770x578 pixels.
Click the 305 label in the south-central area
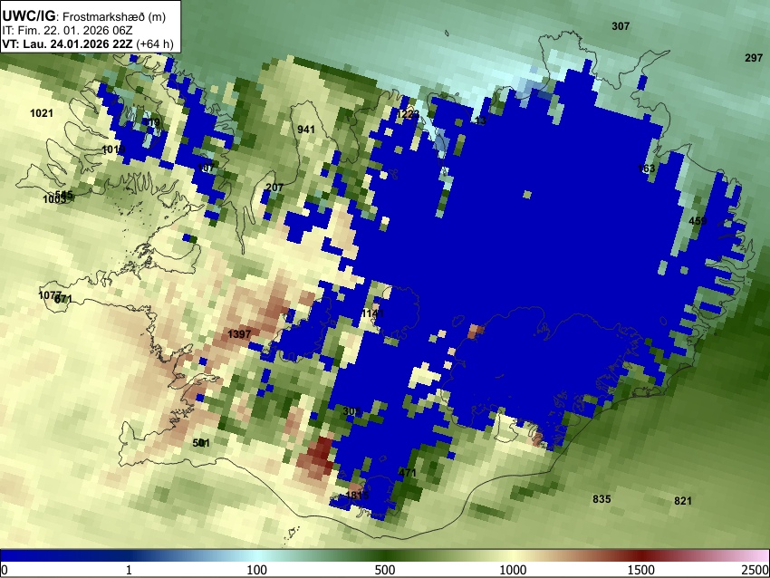click(351, 411)
